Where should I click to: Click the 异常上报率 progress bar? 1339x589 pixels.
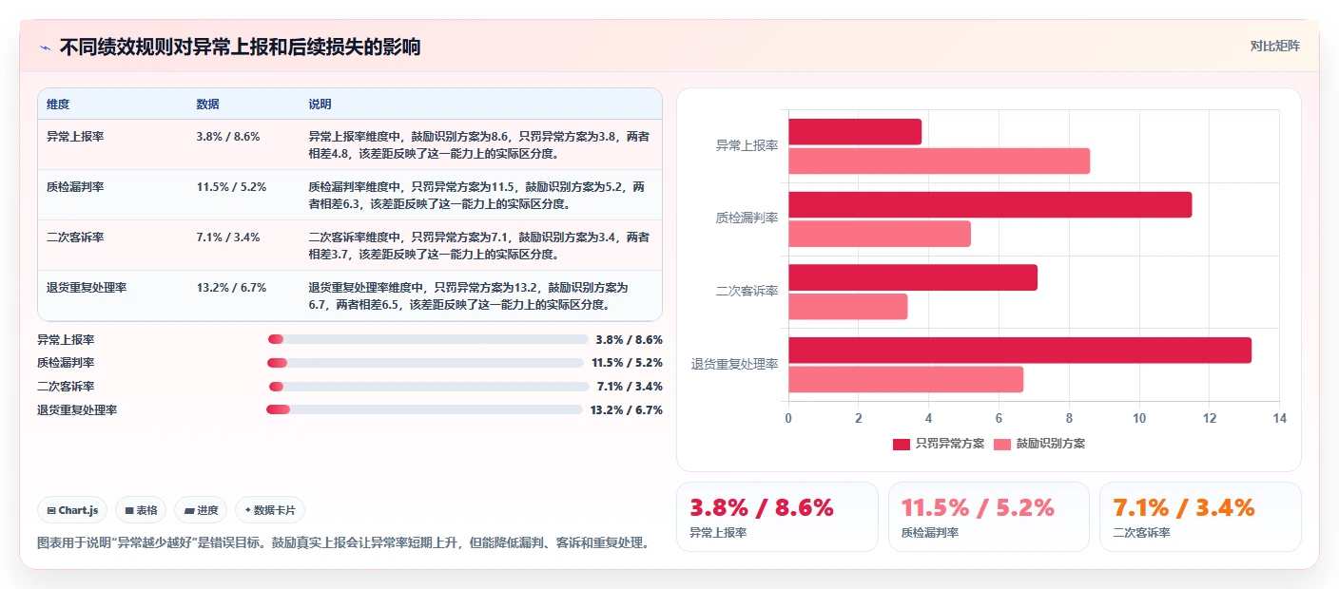tap(428, 339)
